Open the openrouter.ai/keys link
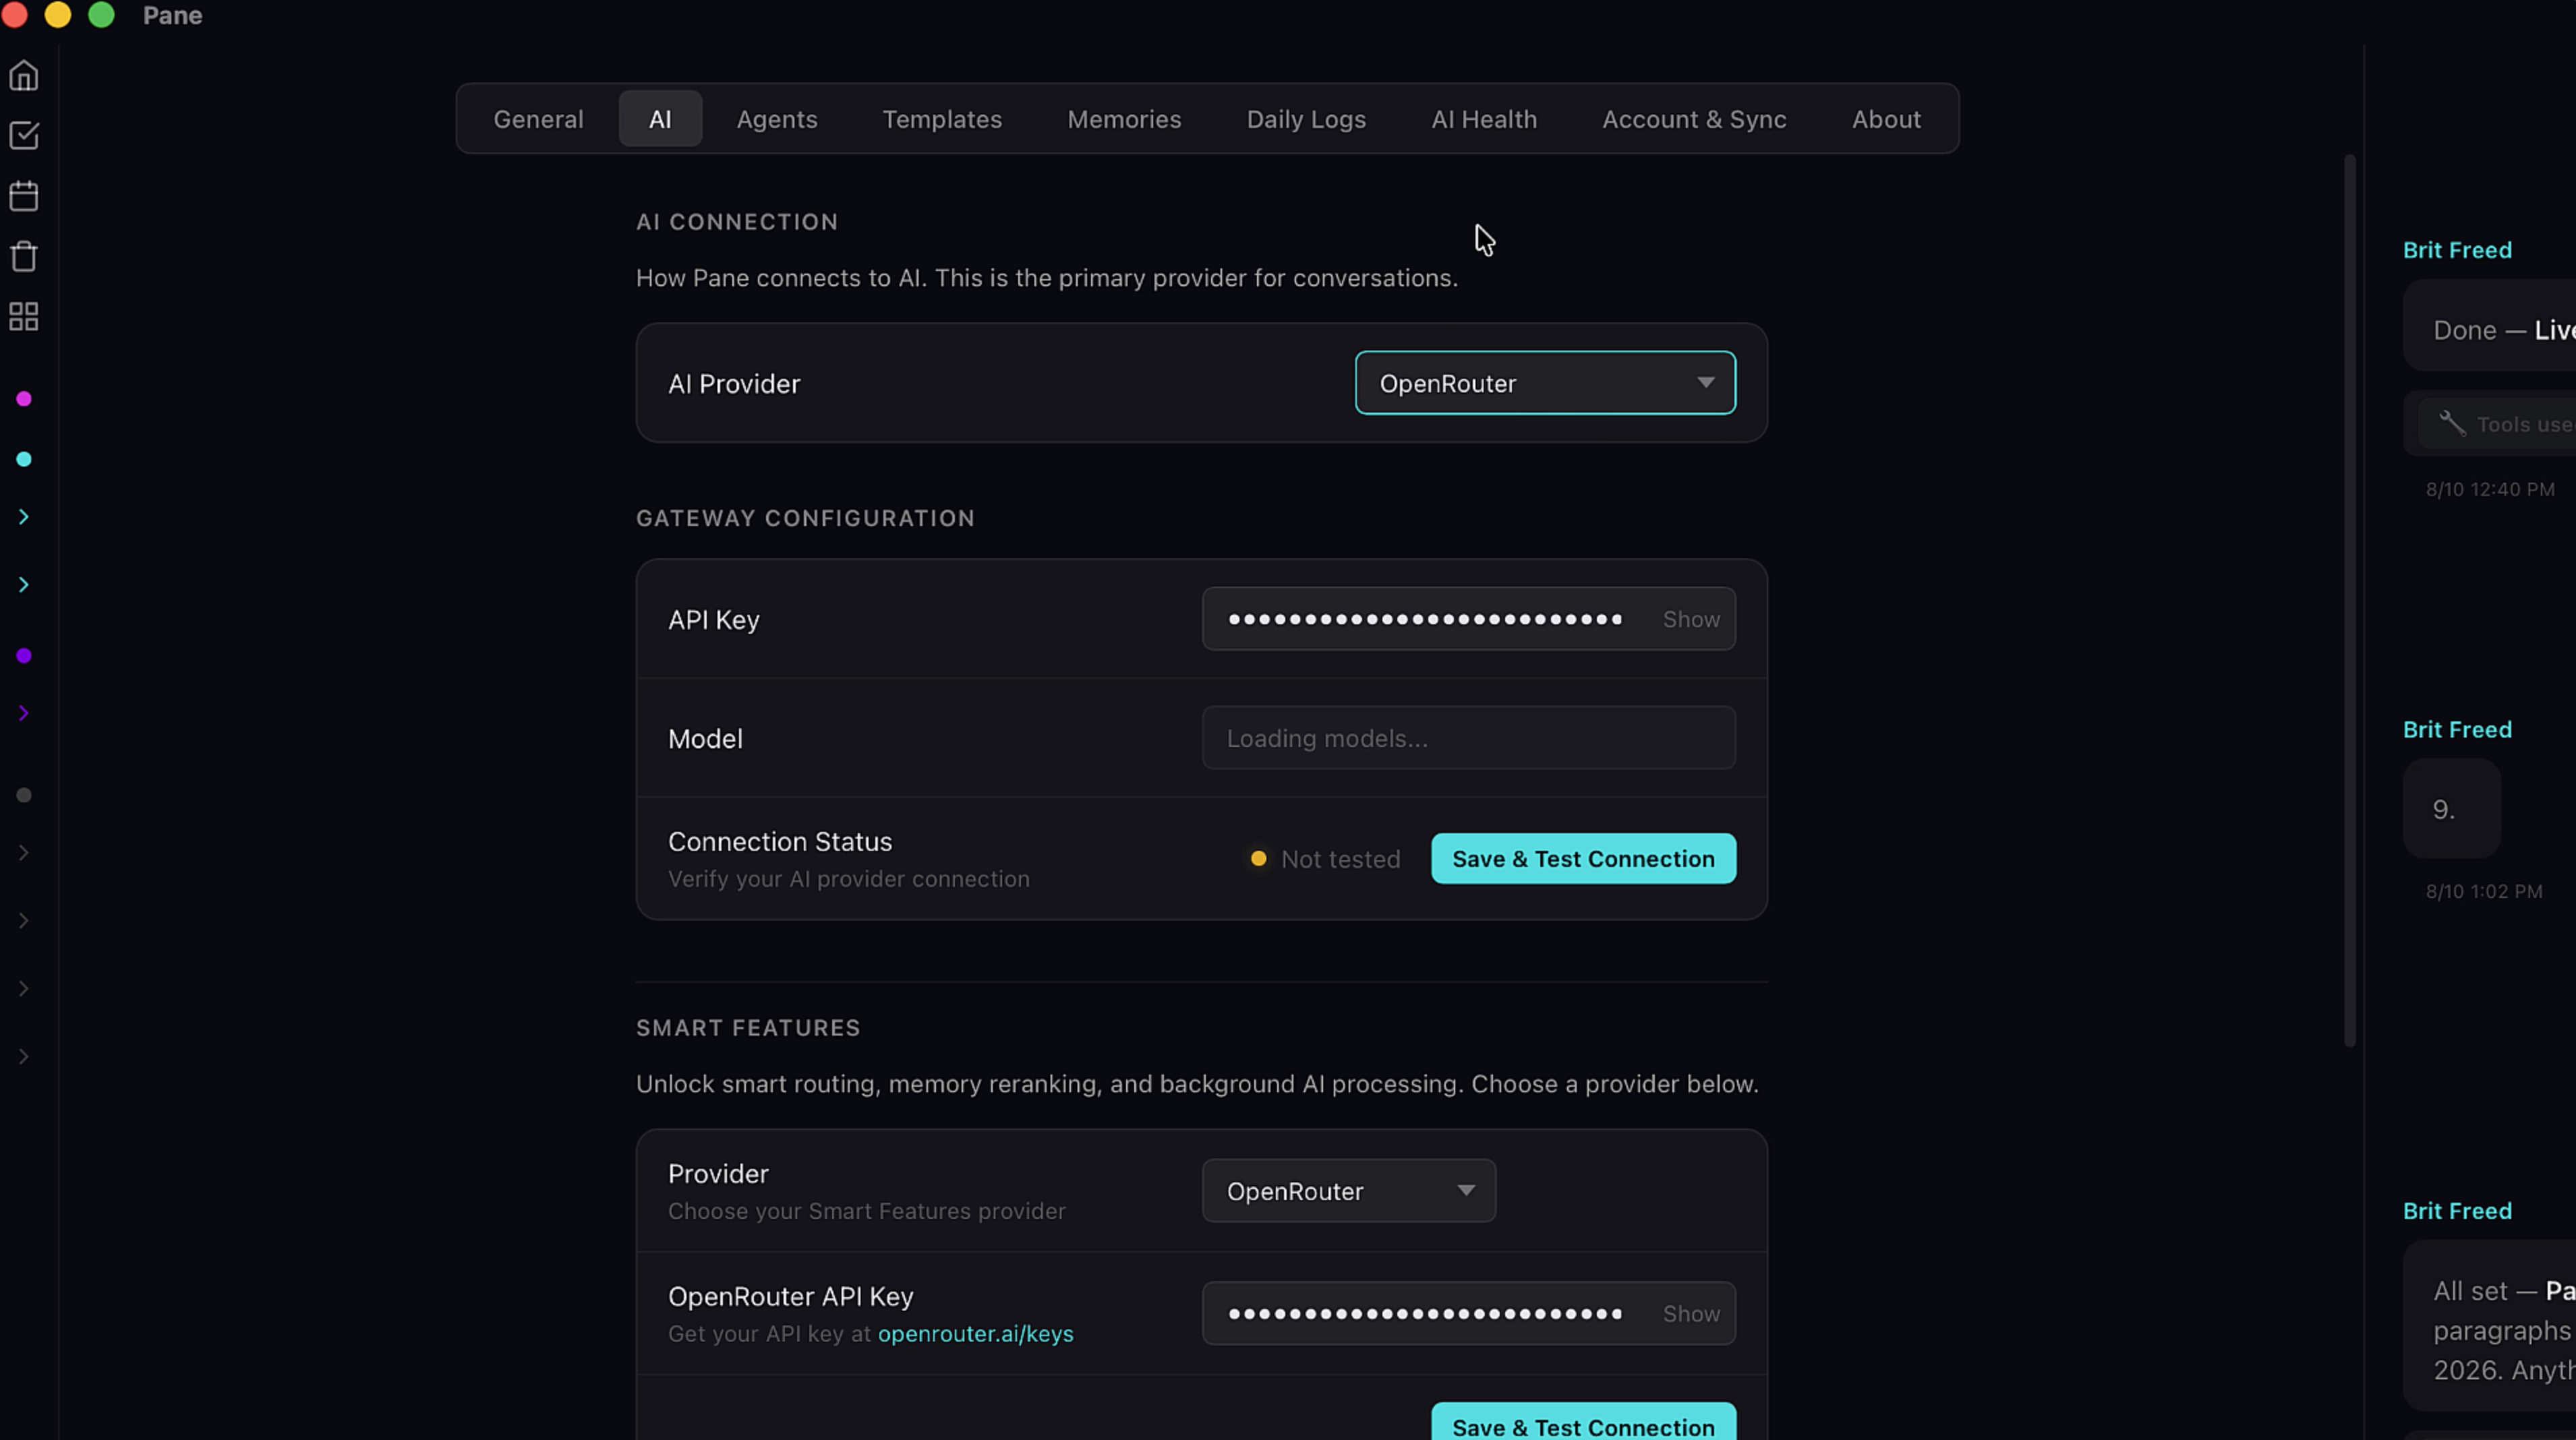 point(975,1333)
